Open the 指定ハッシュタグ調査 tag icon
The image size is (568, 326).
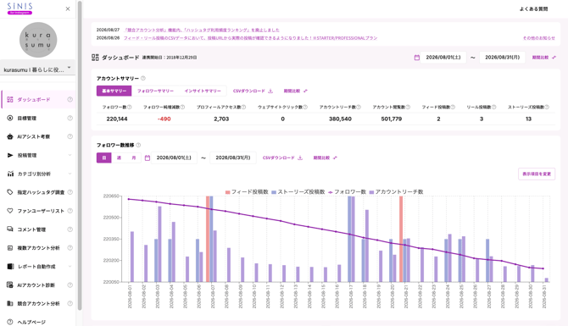[x=10, y=192]
